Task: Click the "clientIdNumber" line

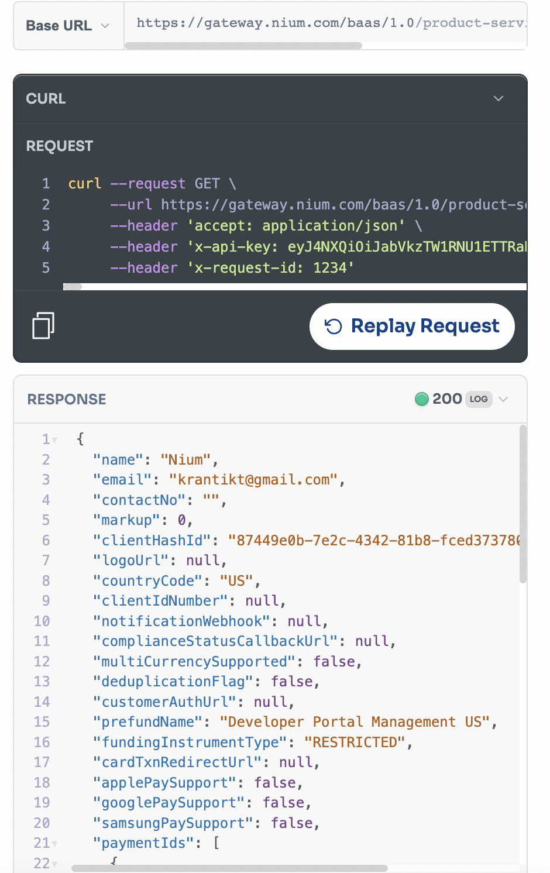Action: pos(189,601)
